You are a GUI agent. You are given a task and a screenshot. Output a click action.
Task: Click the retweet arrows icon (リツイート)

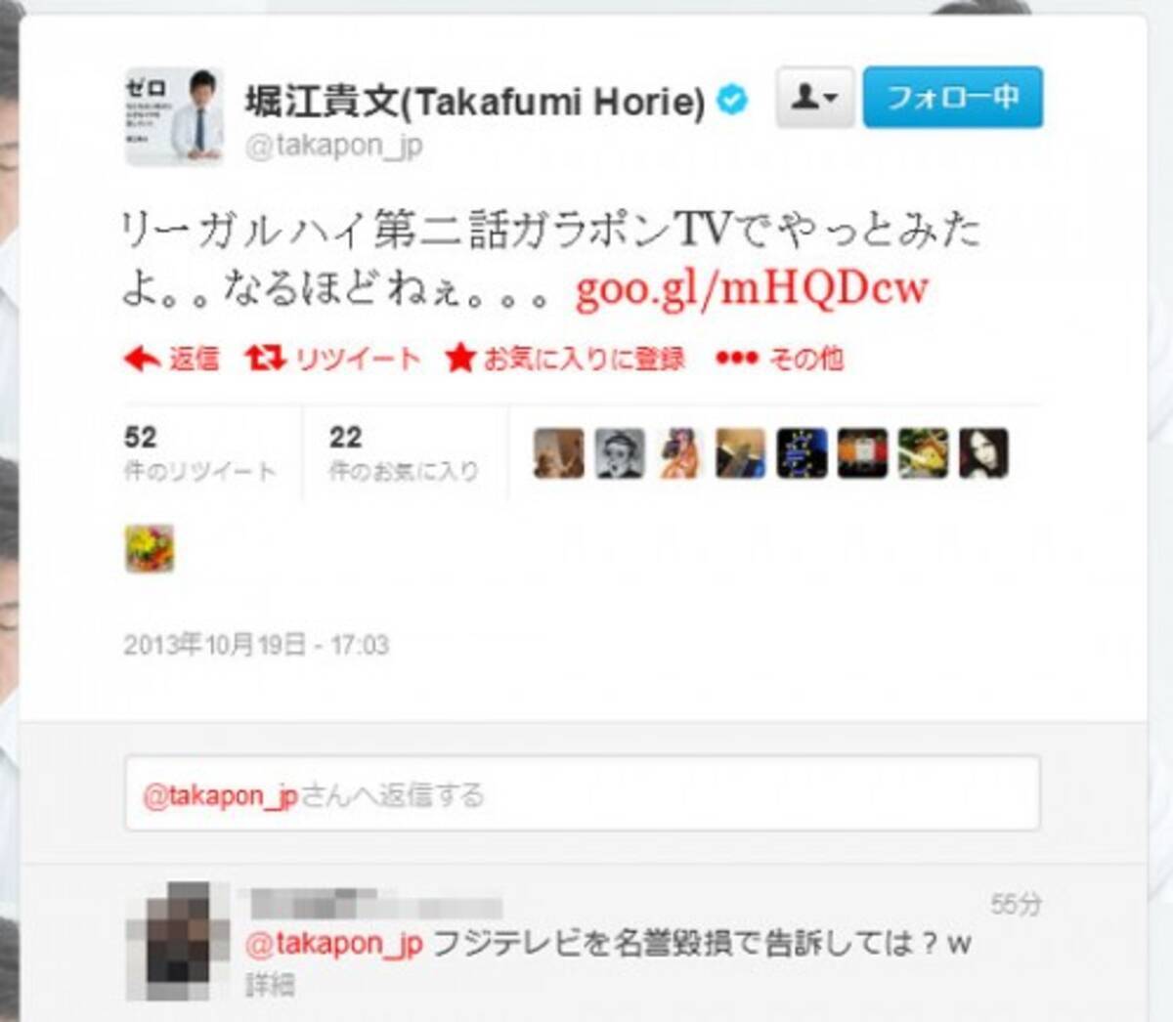(264, 358)
